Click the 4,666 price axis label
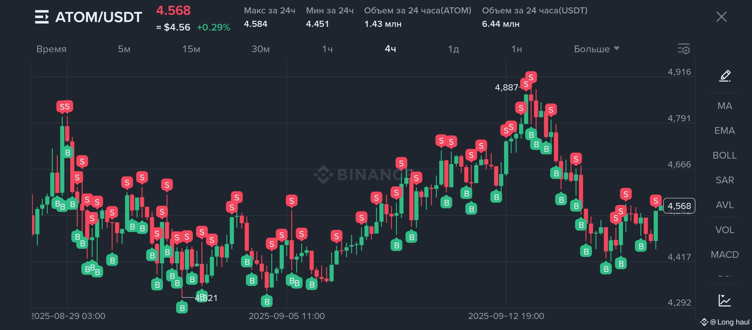The width and height of the screenshot is (752, 330). coord(679,164)
